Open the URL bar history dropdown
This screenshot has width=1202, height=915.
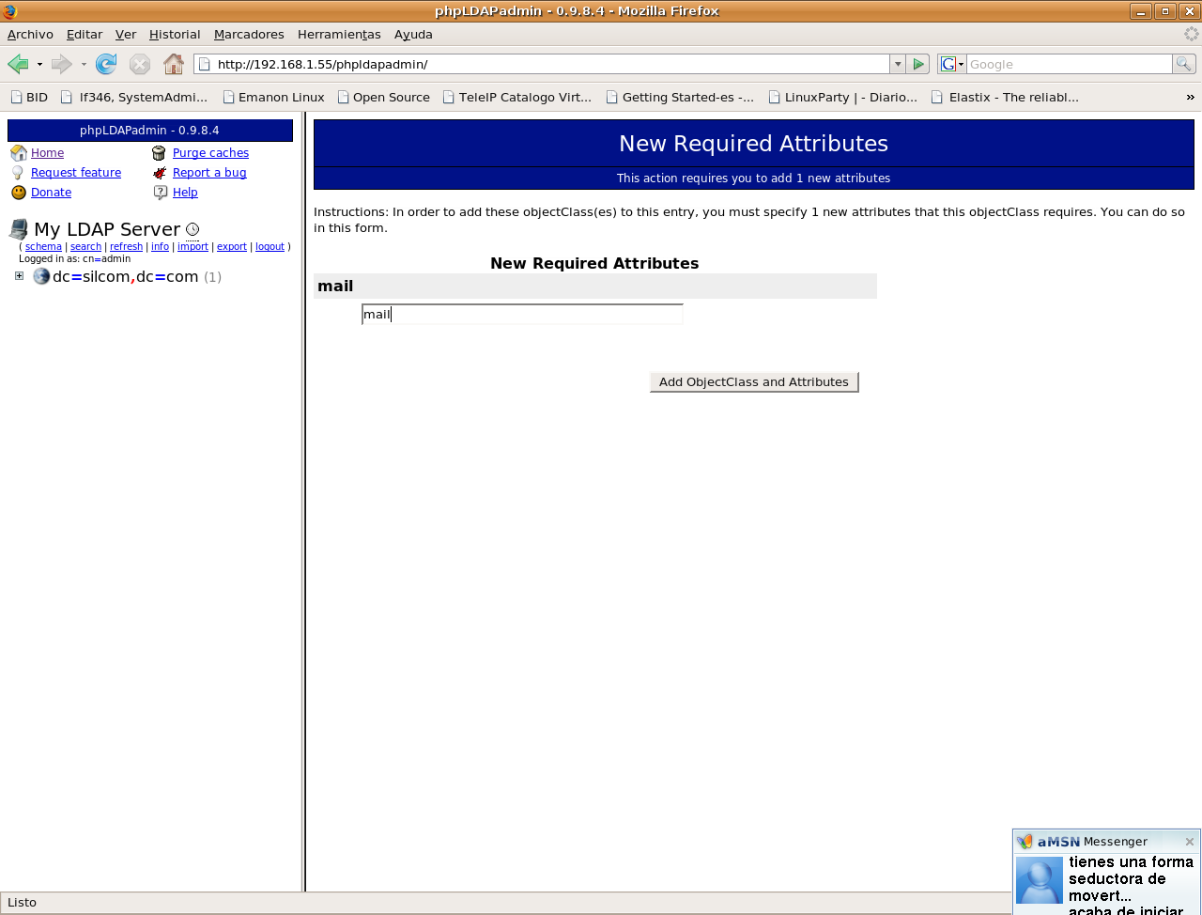[x=898, y=64]
